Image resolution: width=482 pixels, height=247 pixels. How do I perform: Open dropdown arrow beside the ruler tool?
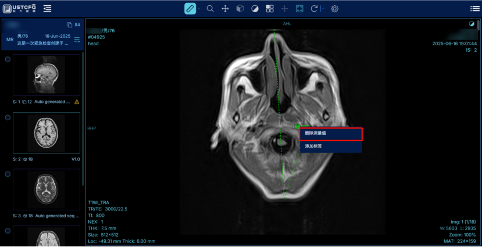click(x=199, y=9)
